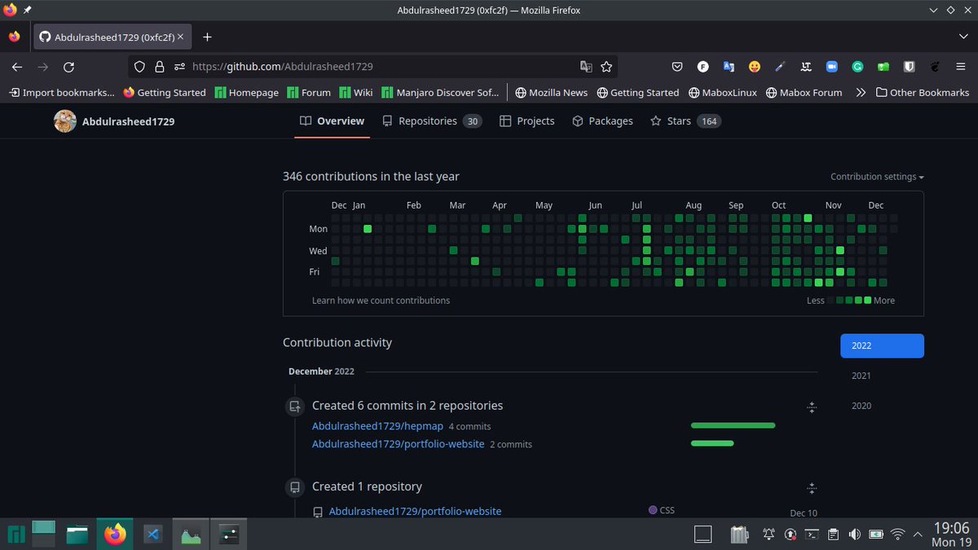978x550 pixels.
Task: Open the Wiki bookmark
Action: click(356, 93)
